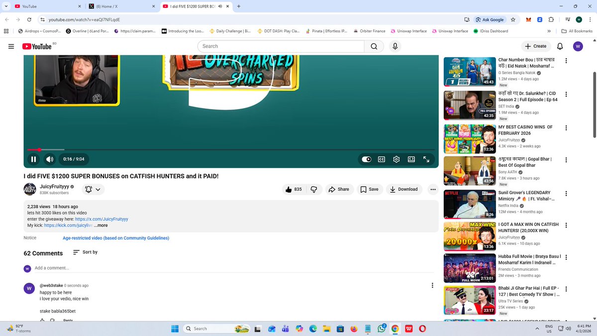Image resolution: width=597 pixels, height=336 pixels.
Task: Open the Create button menu
Action: [x=536, y=46]
